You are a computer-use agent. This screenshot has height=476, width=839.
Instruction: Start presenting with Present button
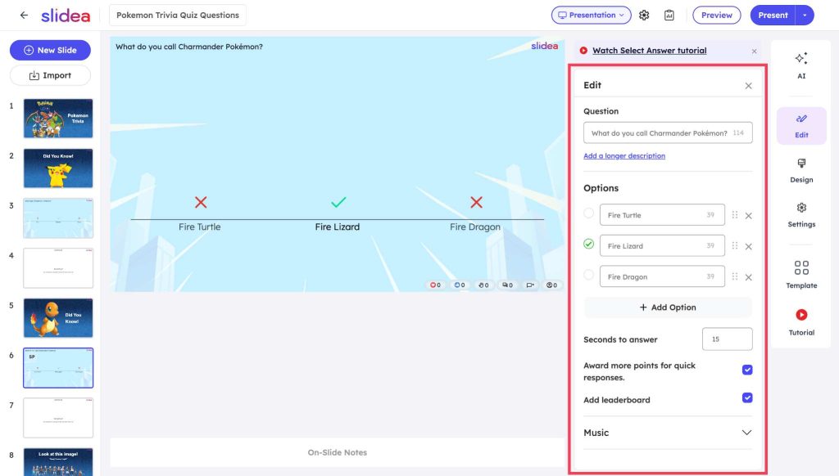point(773,15)
